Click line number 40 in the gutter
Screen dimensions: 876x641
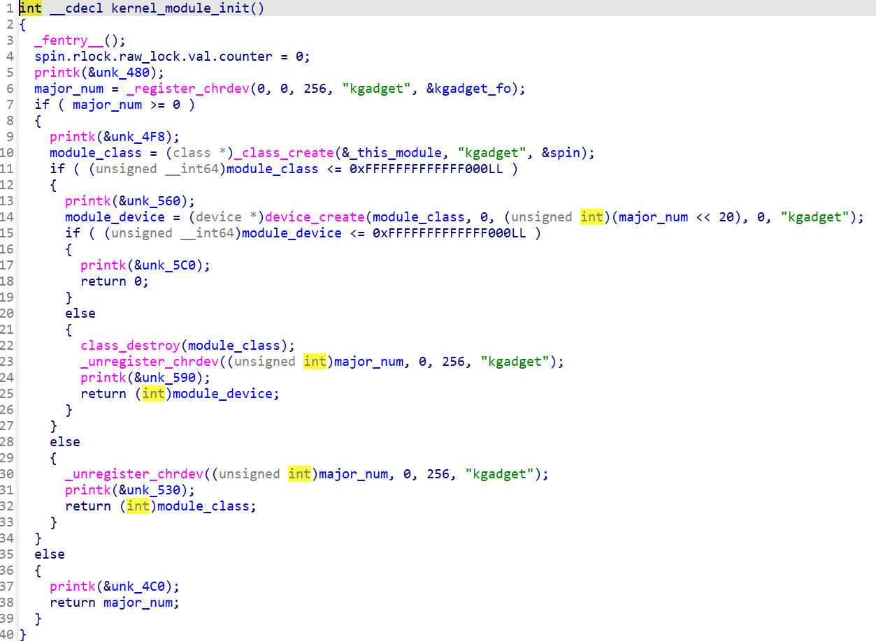pyautogui.click(x=7, y=635)
